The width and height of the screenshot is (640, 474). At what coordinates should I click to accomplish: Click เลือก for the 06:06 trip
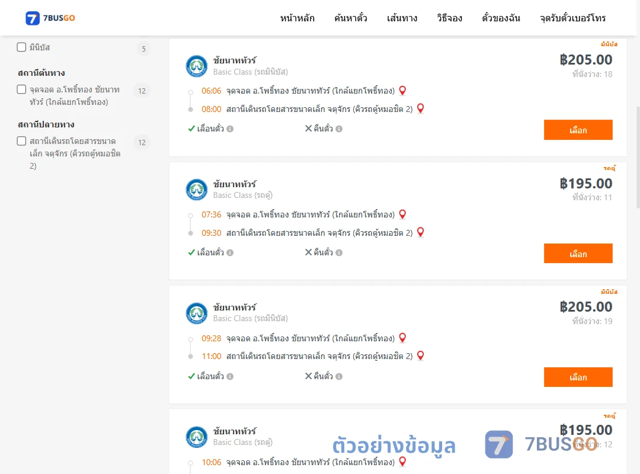pyautogui.click(x=578, y=130)
